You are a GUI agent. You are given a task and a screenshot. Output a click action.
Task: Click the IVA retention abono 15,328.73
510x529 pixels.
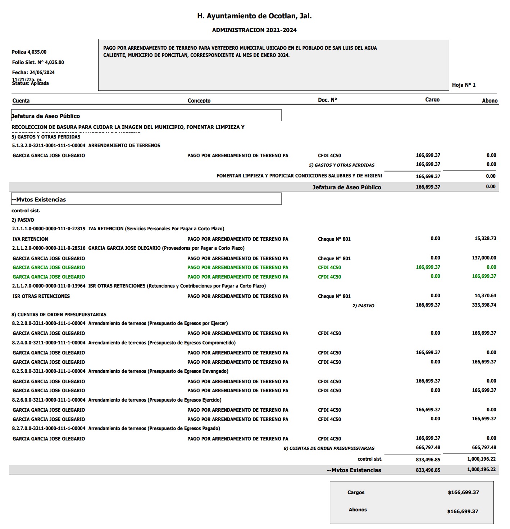click(x=485, y=239)
